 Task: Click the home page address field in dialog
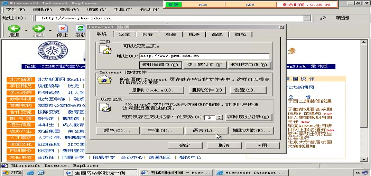coord(204,56)
